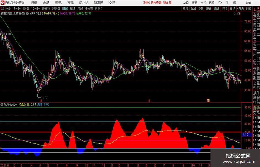Click the 叠加 overlay toolbar button
260x167 pixels.
click(193, 9)
